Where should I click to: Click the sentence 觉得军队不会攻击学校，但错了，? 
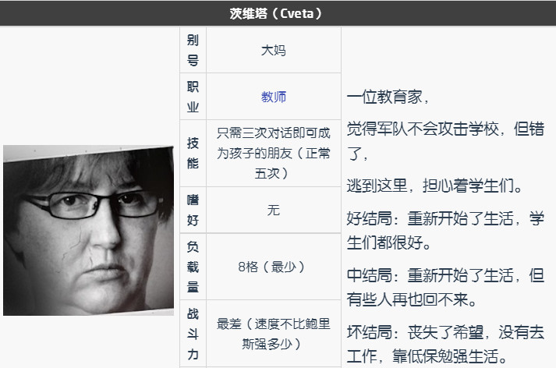445,141
